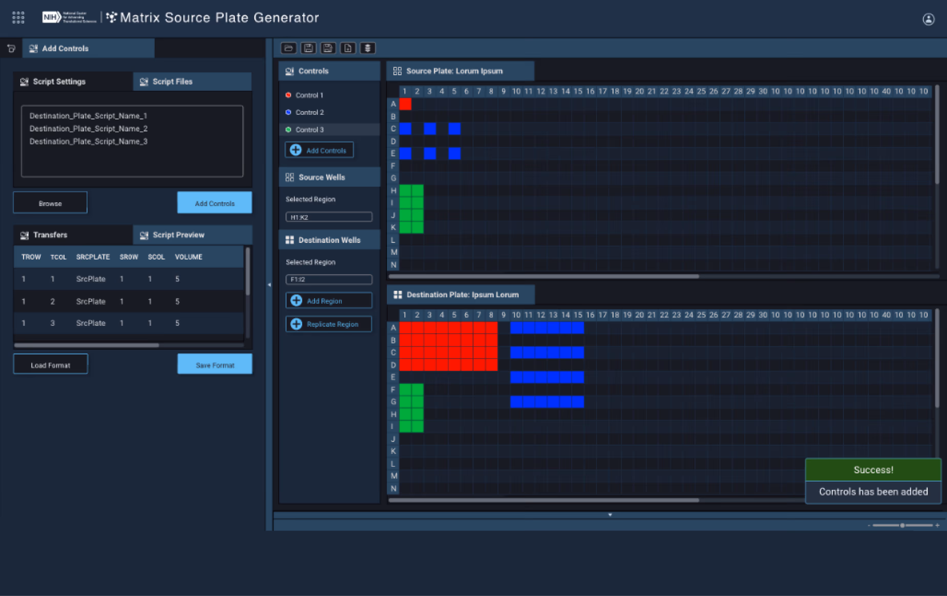
Task: Click the Replicate Region button
Action: 329,324
